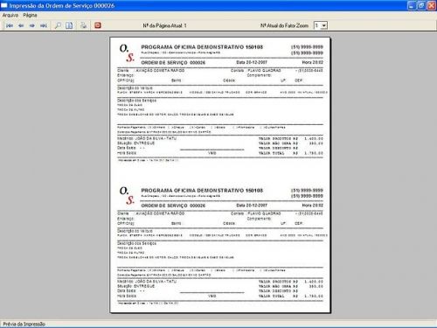
Task: Go to the first page of the preview
Action: point(10,25)
